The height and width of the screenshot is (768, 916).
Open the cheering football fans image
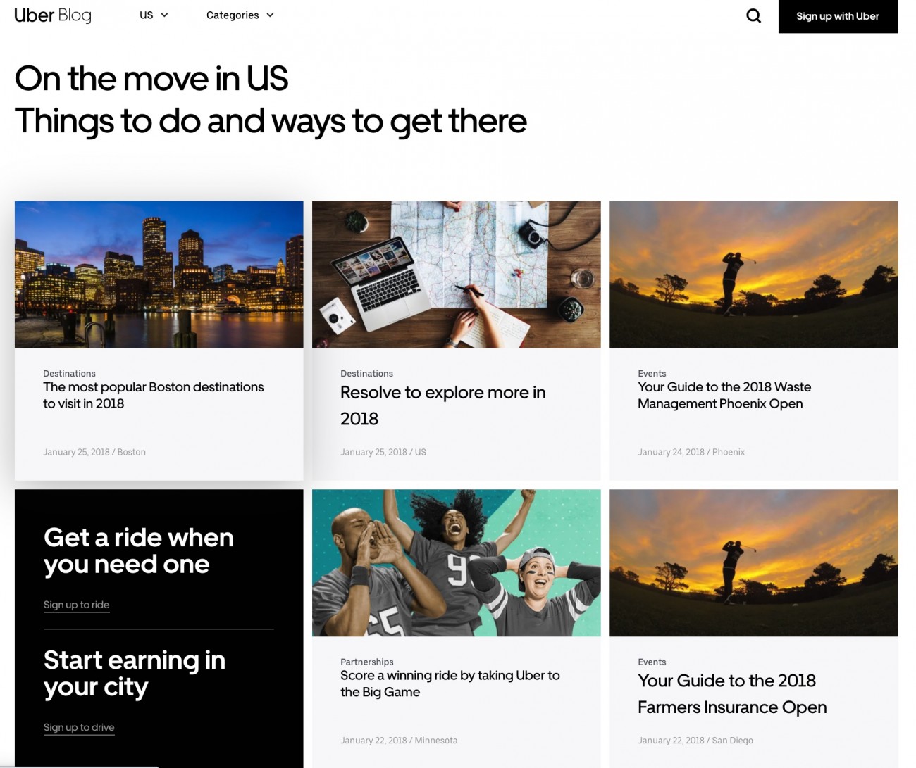pos(457,563)
